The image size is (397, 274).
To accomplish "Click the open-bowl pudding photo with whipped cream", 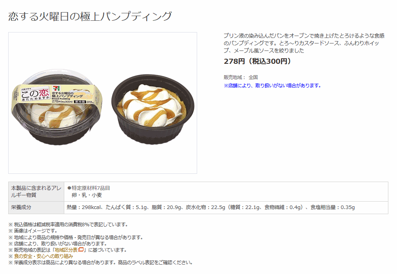I will click(153, 109).
